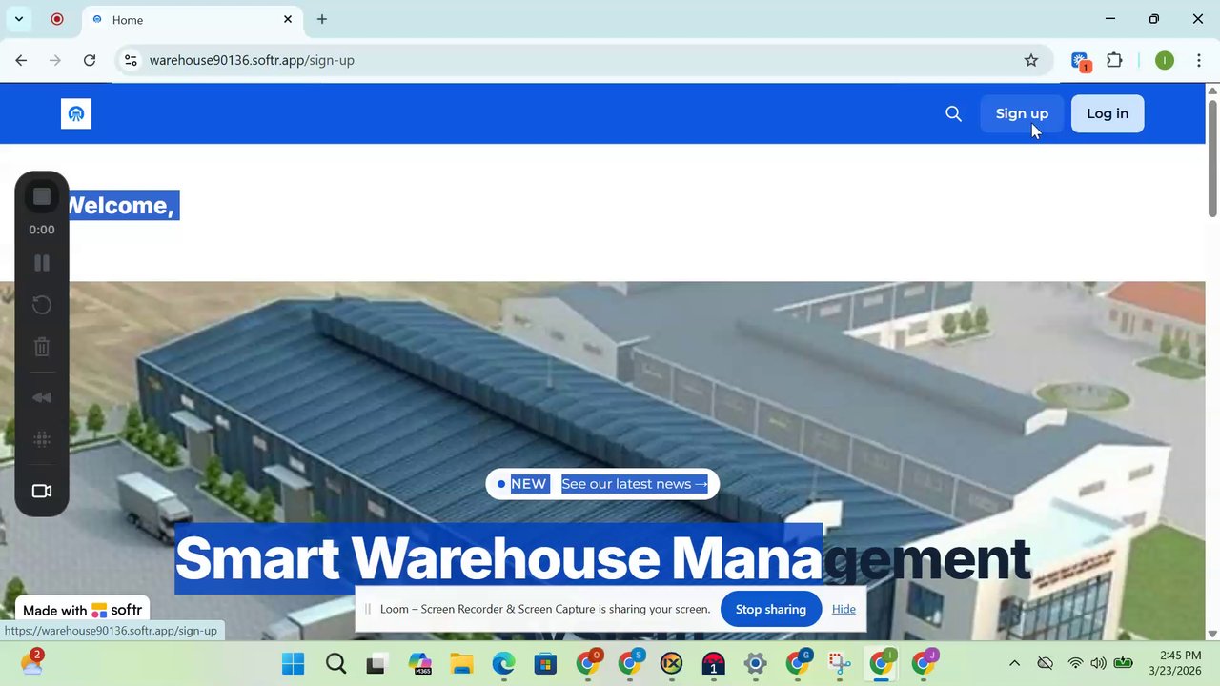1220x686 pixels.
Task: Pause the Loom recording
Action: (x=42, y=263)
